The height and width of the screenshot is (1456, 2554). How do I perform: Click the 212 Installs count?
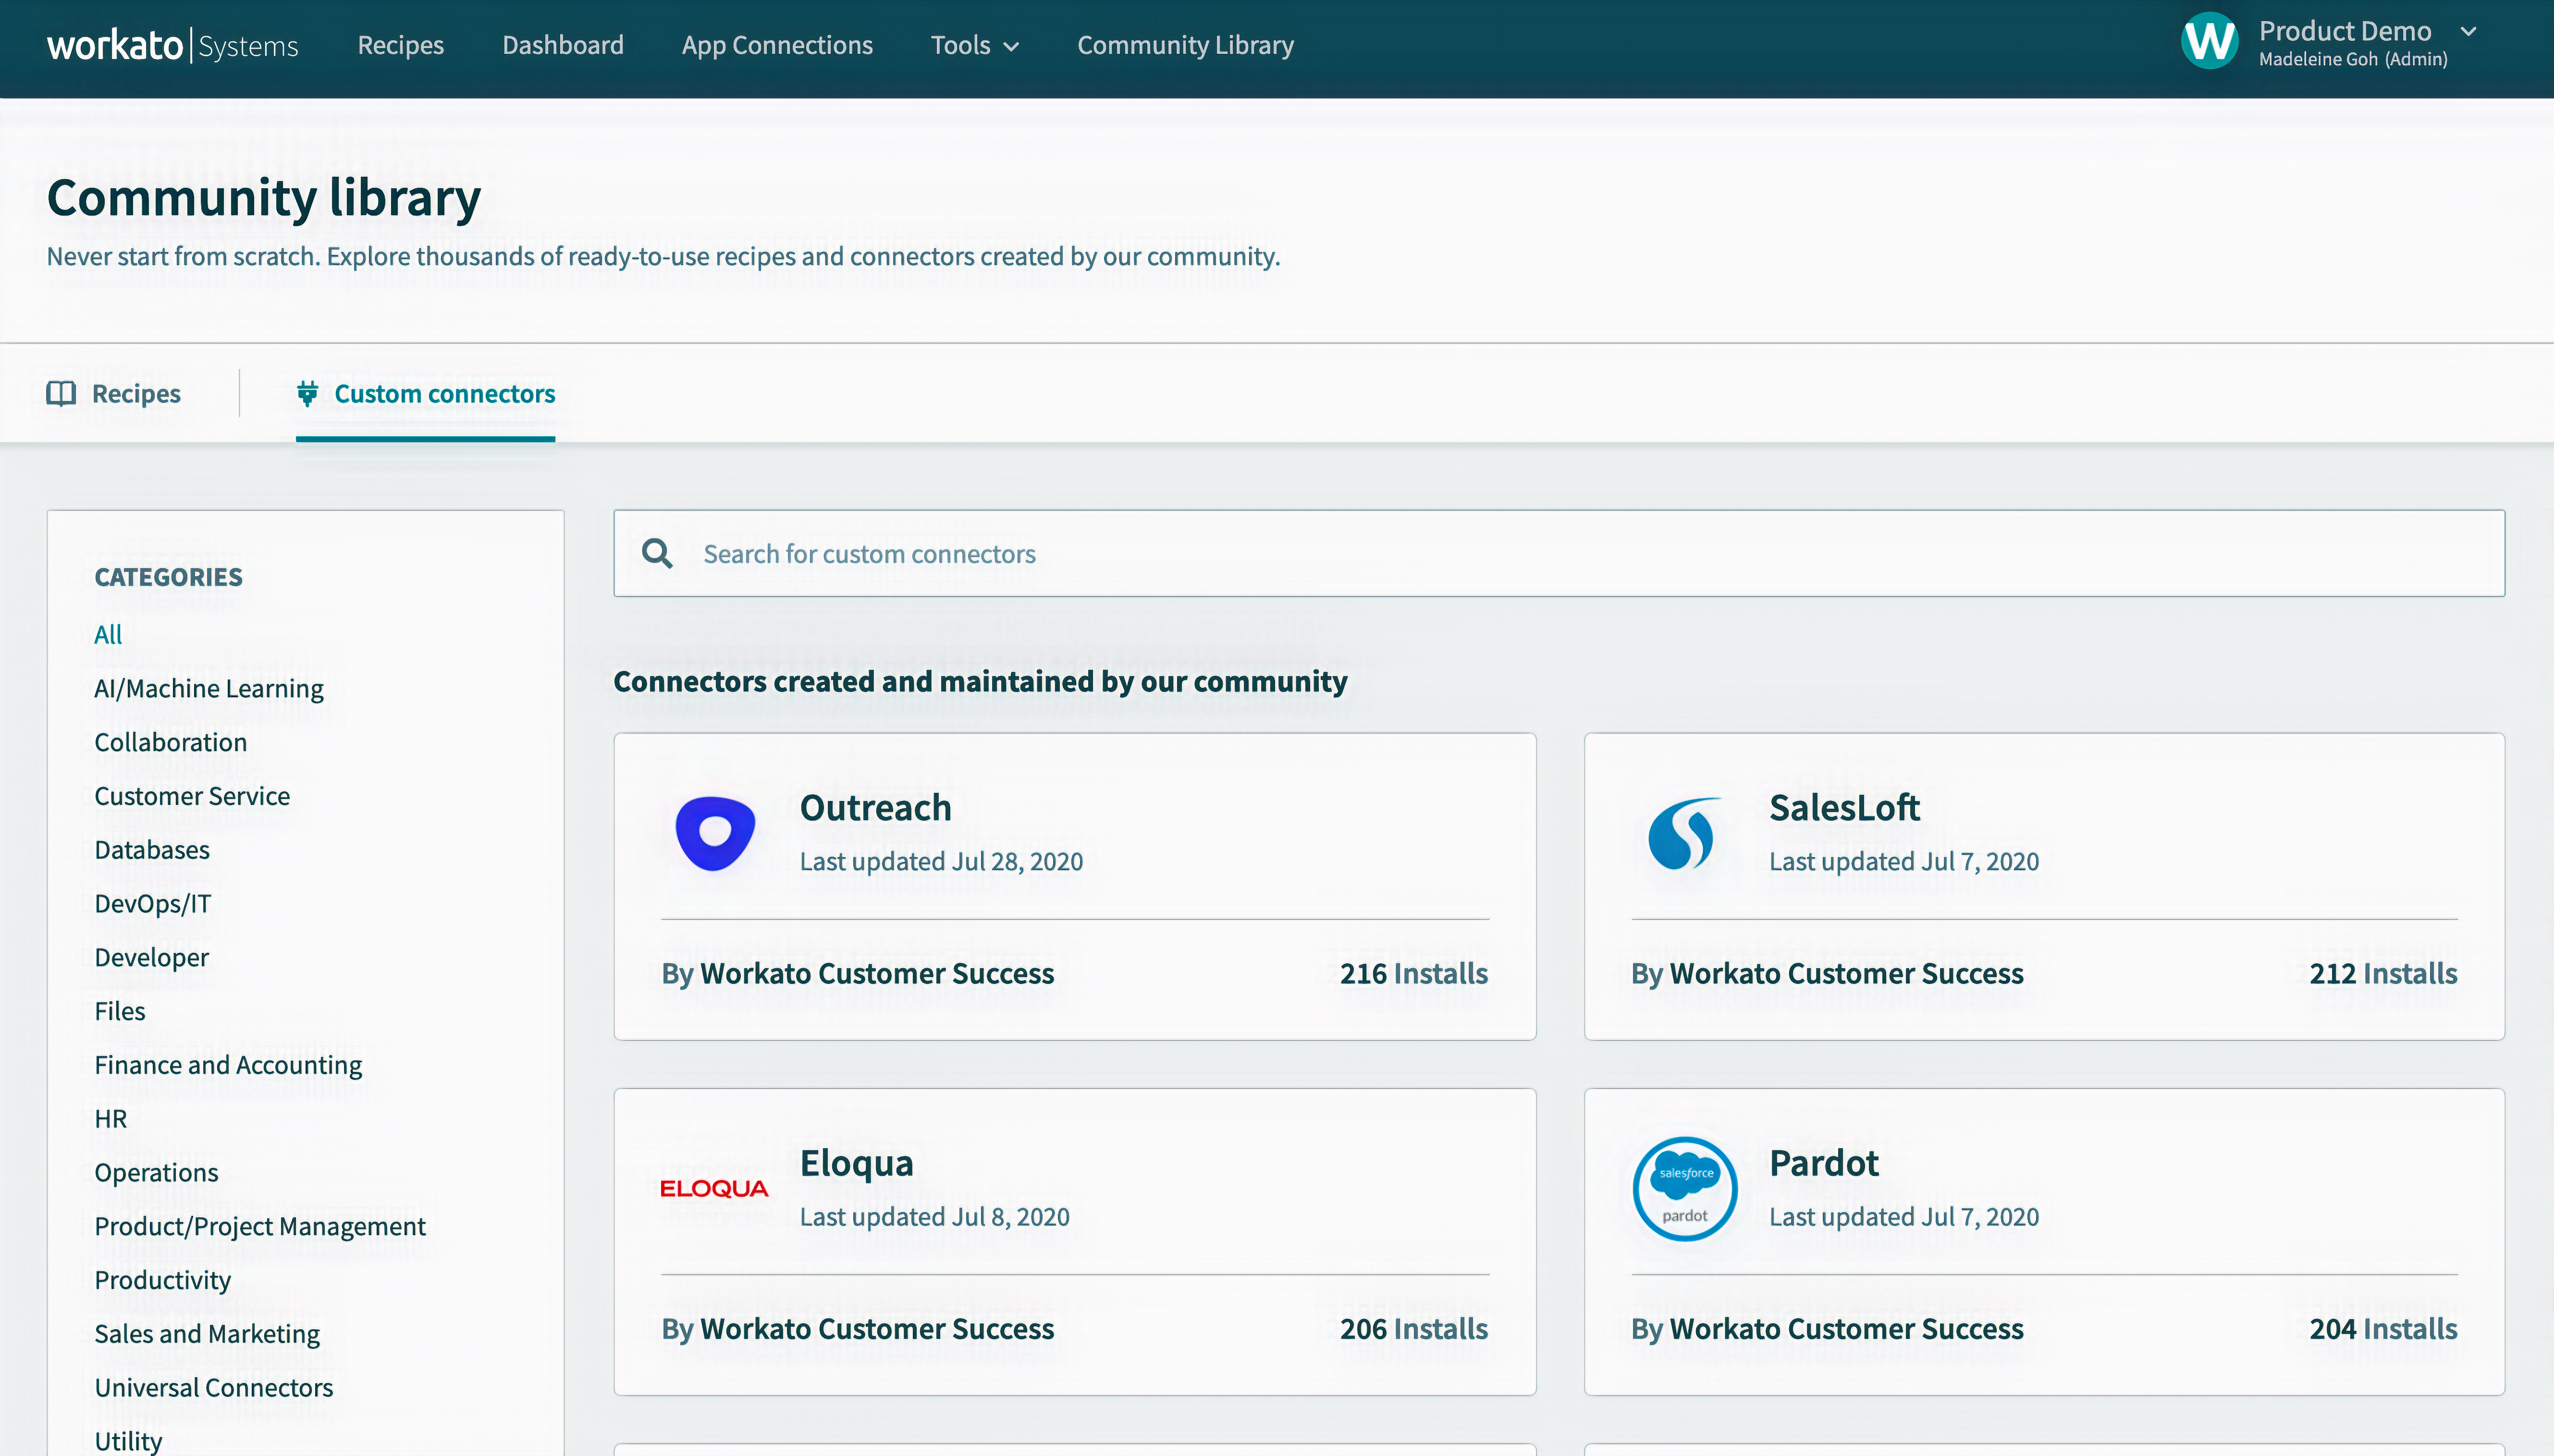pyautogui.click(x=2383, y=973)
